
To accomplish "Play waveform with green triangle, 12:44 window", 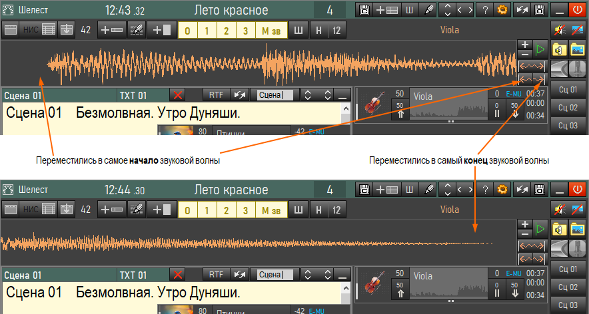I will [x=540, y=228].
